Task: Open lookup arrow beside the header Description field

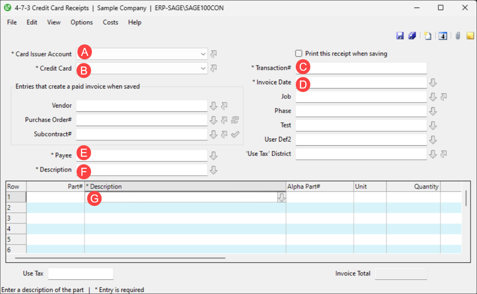Action: click(214, 170)
